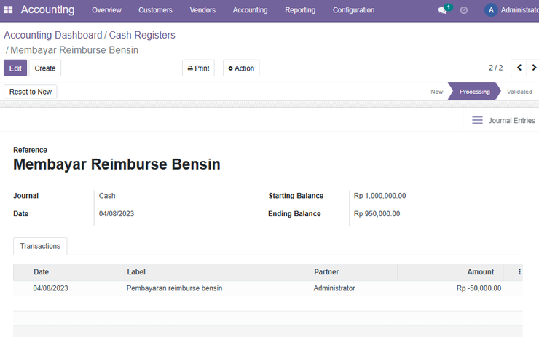539x337 pixels.
Task: Expand the Configuration menu
Action: coord(353,10)
